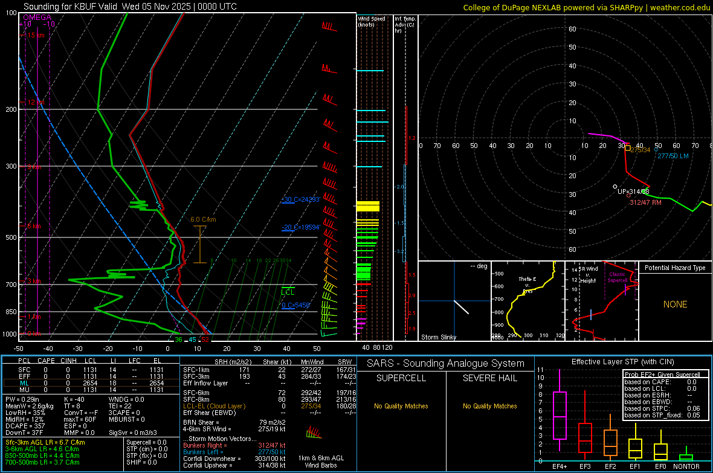This screenshot has width=713, height=473.
Task: Click the 0 C=5456' level label
Action: coord(295,305)
